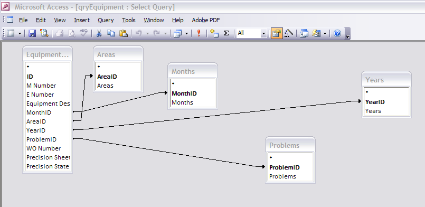The width and height of the screenshot is (425, 207).
Task: Click the Print toolbar icon
Action: click(x=60, y=33)
